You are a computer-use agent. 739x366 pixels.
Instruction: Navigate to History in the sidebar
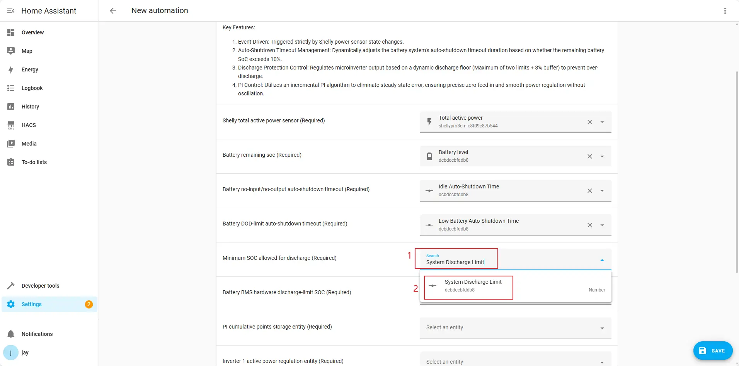pyautogui.click(x=30, y=107)
